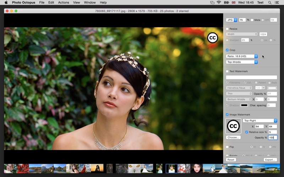Image resolution: width=284 pixels, height=177 pixels.
Task: Open the Top-Middle crop anchor dropdown
Action: point(242,62)
